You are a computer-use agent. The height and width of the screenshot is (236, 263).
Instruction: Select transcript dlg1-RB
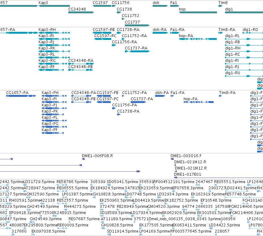(244, 45)
